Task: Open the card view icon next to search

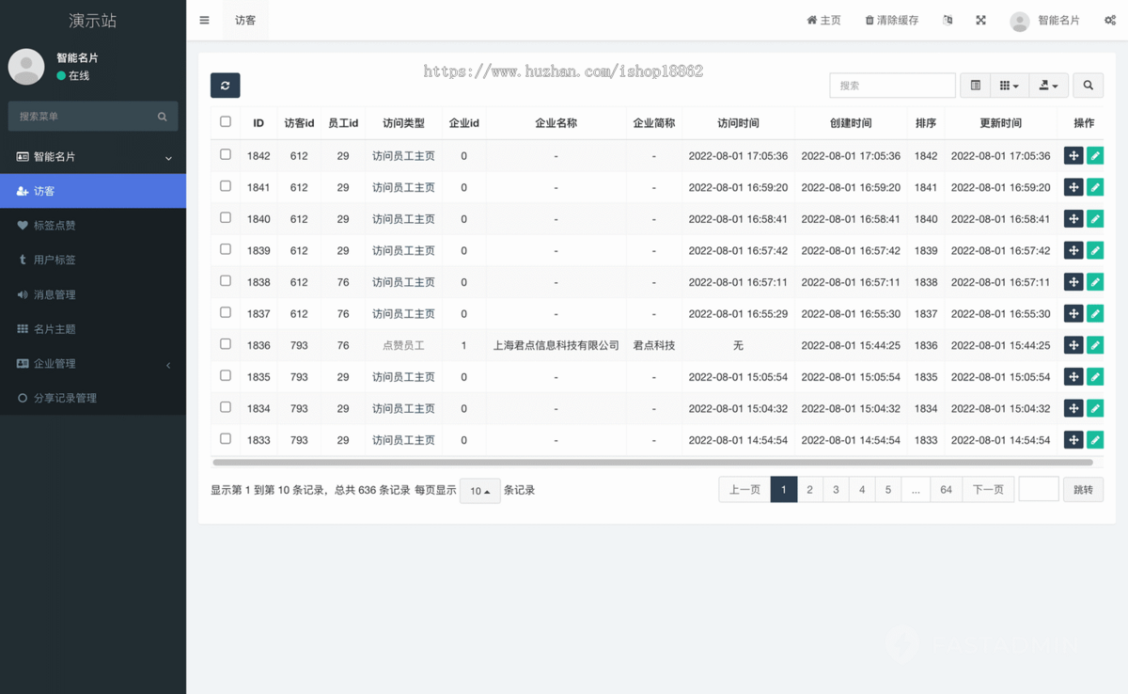Action: pos(974,85)
